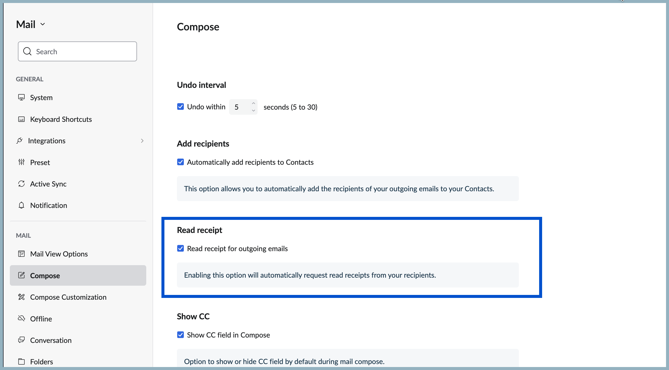Go to Conversation settings
The image size is (669, 370).
pyautogui.click(x=51, y=340)
